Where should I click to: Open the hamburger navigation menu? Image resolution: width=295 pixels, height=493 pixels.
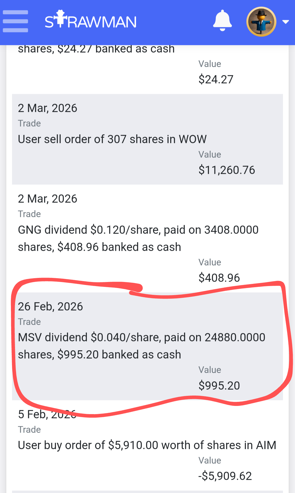click(x=15, y=21)
